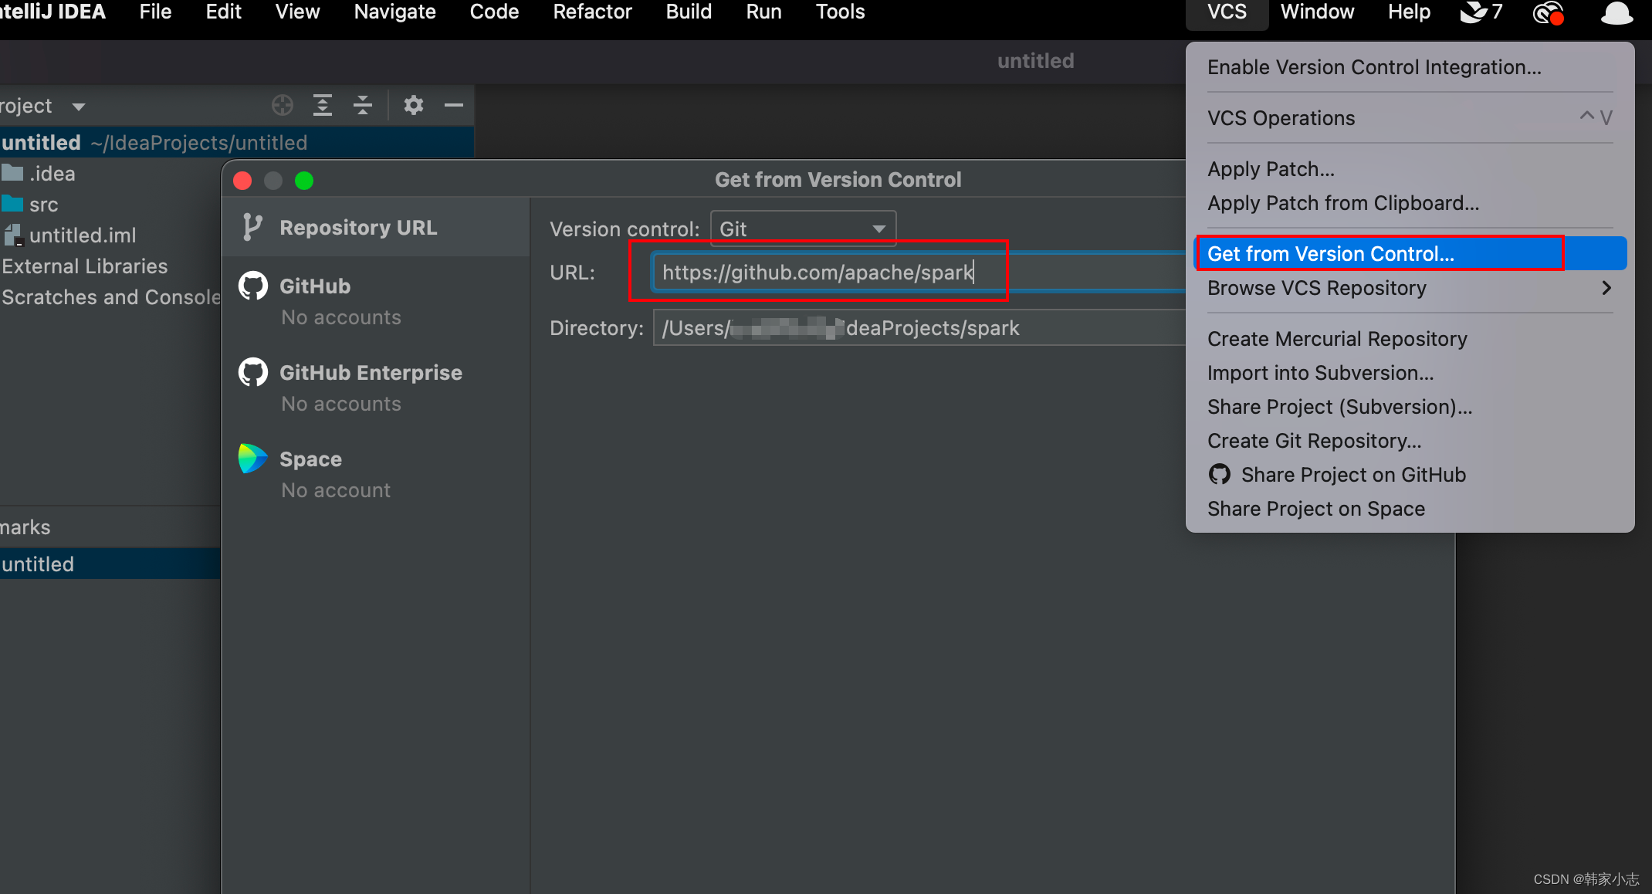The height and width of the screenshot is (894, 1652).
Task: Select the src folder in project tree
Action: tap(43, 205)
